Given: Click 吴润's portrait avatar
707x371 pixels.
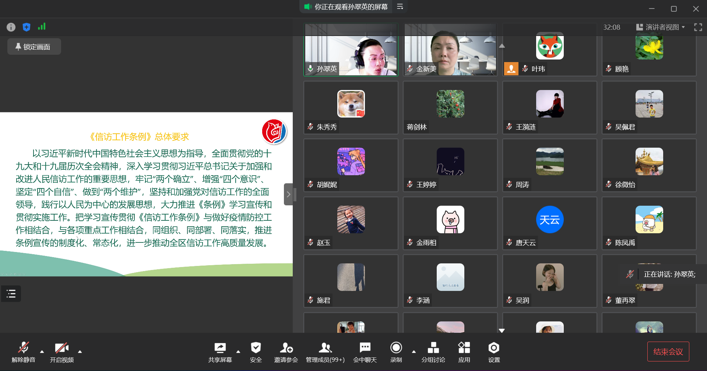Looking at the screenshot, I should click(x=550, y=277).
